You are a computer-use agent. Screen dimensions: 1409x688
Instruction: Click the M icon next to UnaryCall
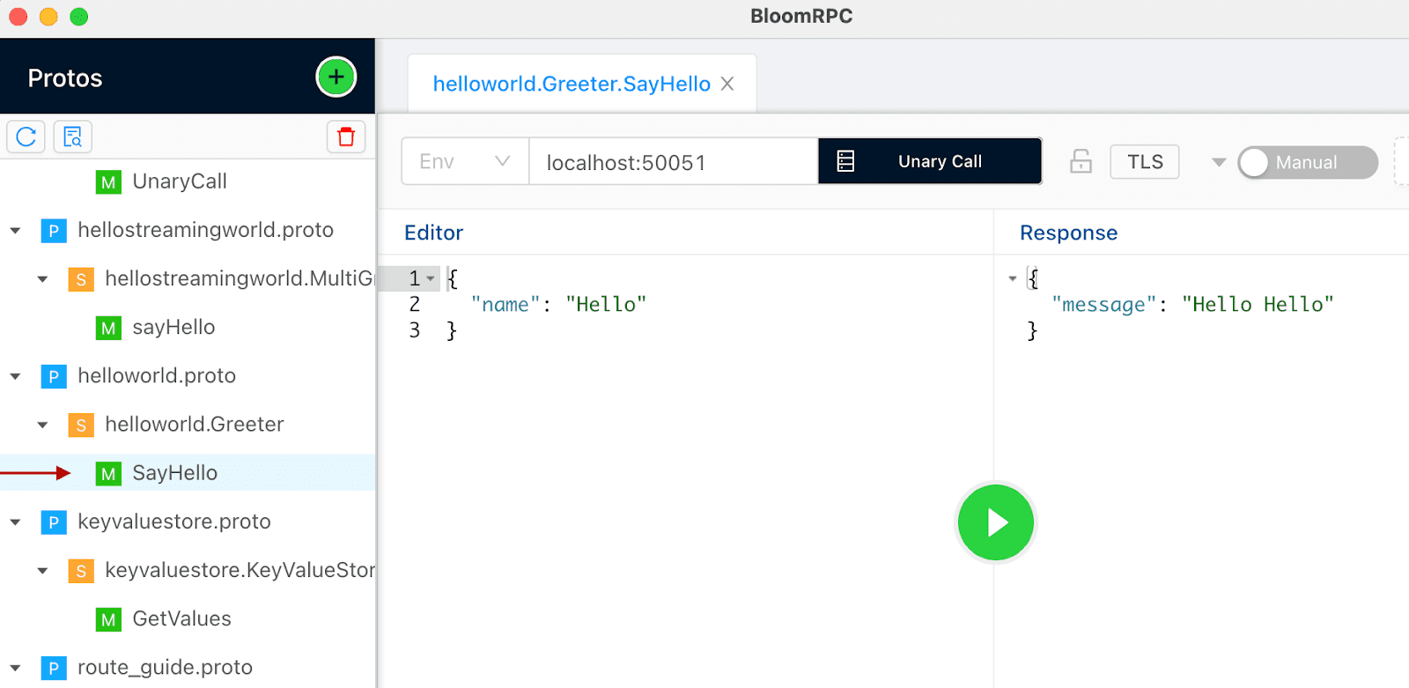pos(108,182)
